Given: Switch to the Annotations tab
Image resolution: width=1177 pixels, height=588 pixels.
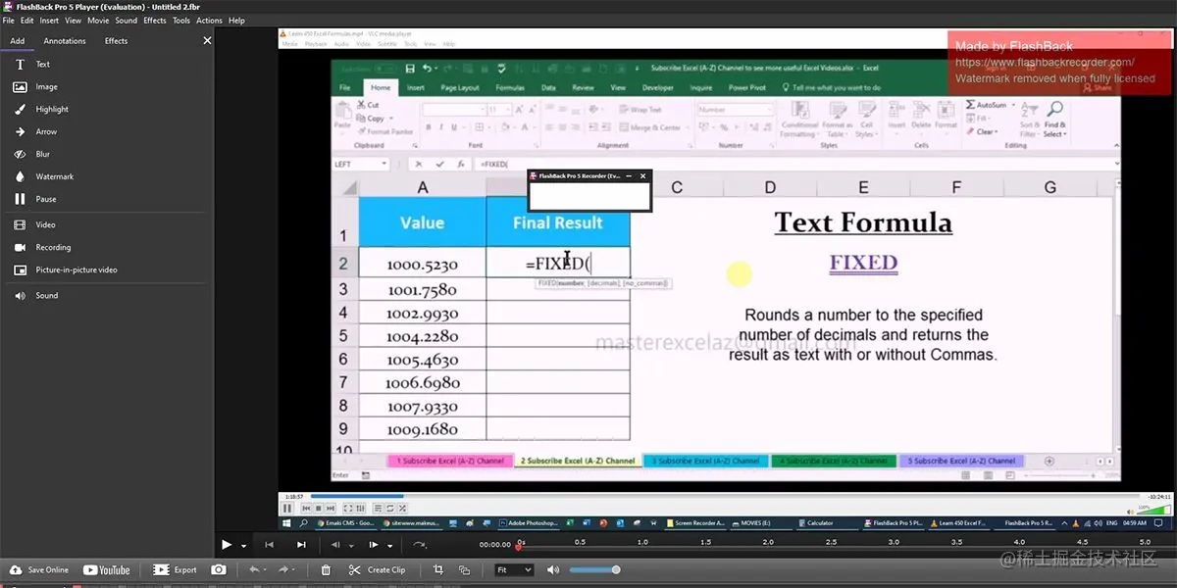Looking at the screenshot, I should [65, 41].
